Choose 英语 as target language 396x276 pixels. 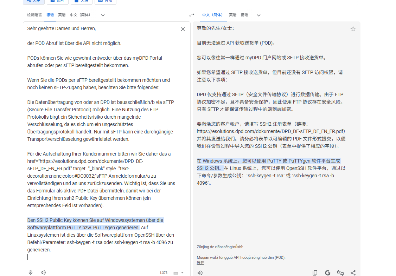[x=233, y=15]
